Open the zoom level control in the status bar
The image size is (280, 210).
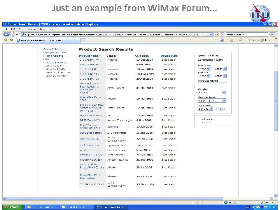[266, 203]
